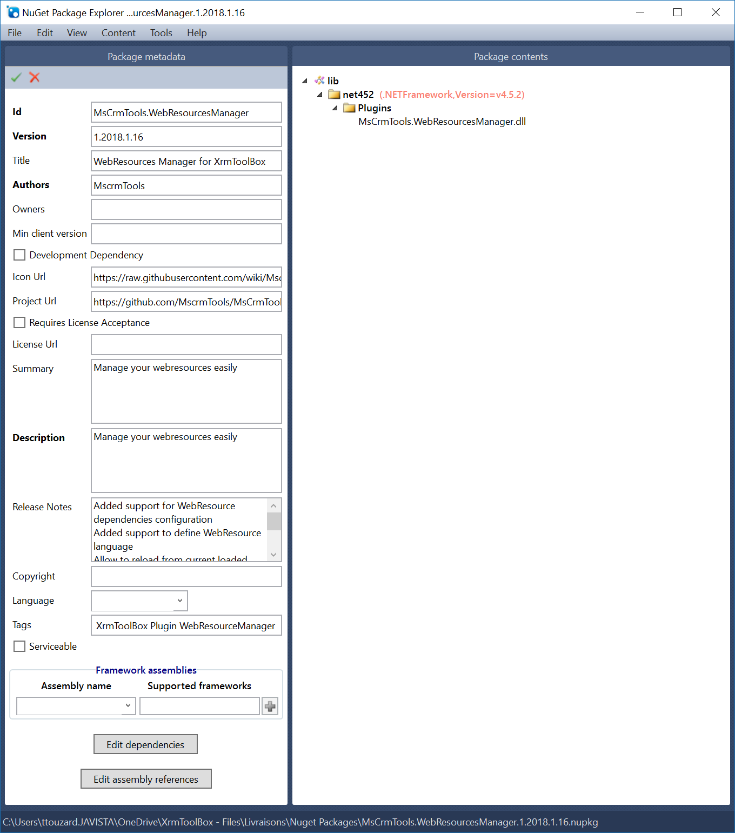Click the Project Url field
The height and width of the screenshot is (833, 735).
pyautogui.click(x=186, y=302)
